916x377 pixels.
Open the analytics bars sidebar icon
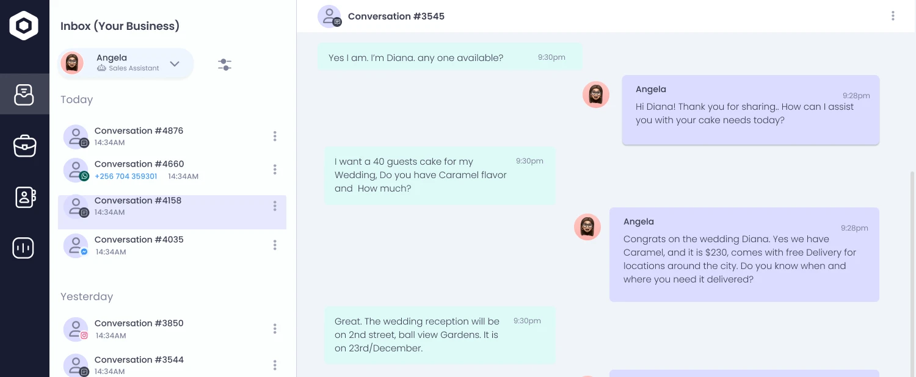(x=23, y=248)
